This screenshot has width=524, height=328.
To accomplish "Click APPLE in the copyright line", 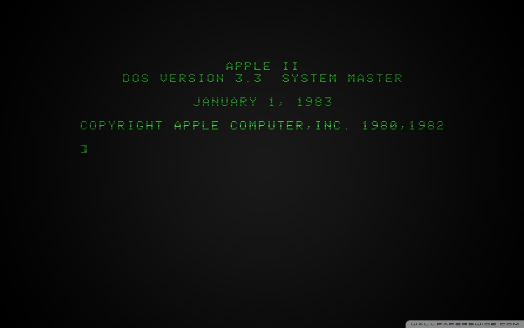I will click(196, 126).
